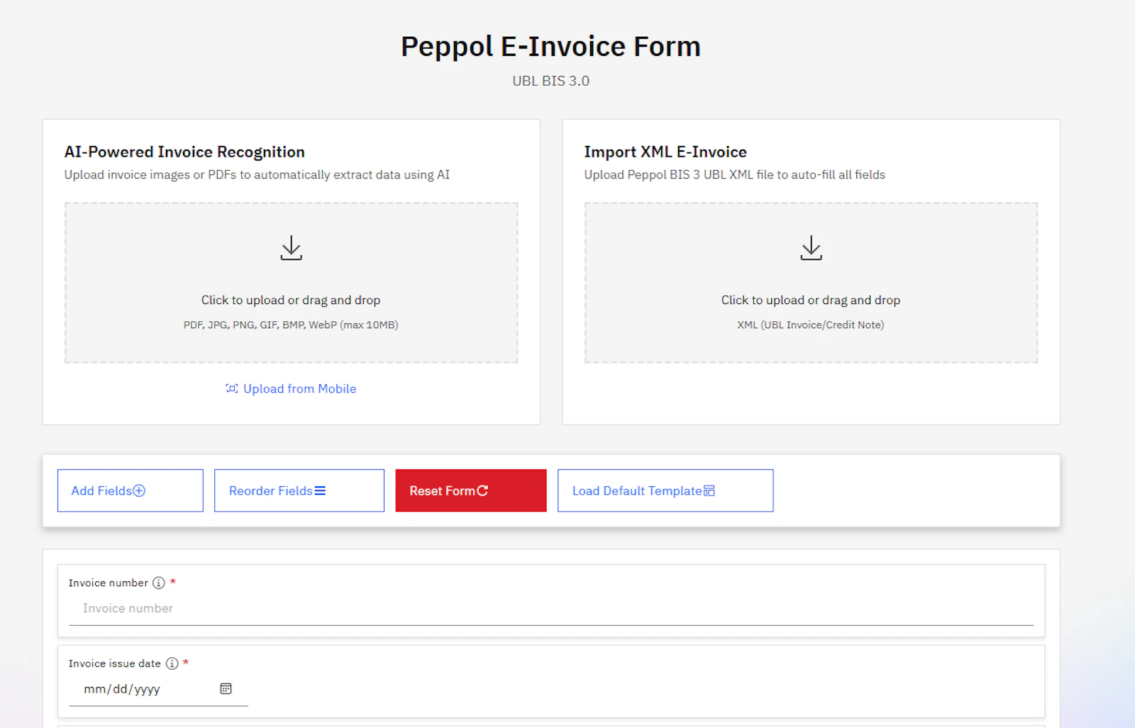Image resolution: width=1135 pixels, height=728 pixels.
Task: Click the info icon next to Invoice issue date
Action: point(172,663)
